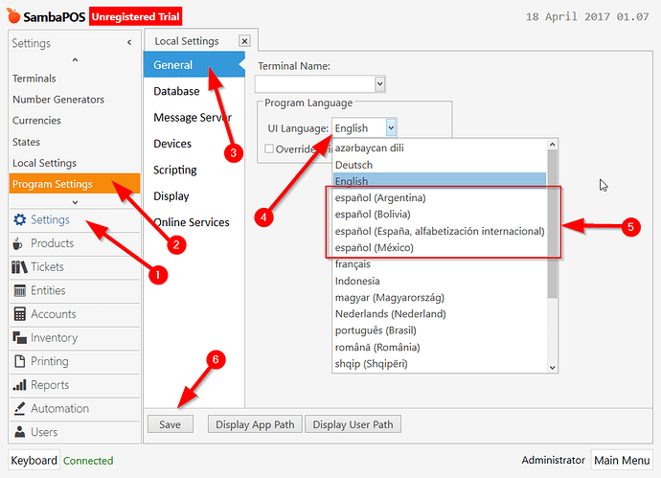Click the Automation pencil icon

19,408
